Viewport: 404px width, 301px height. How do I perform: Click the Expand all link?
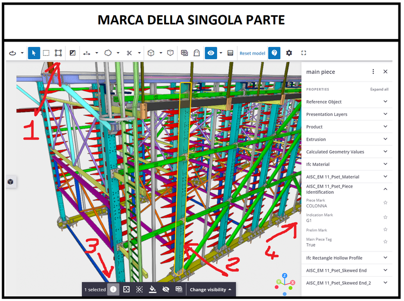pos(379,90)
